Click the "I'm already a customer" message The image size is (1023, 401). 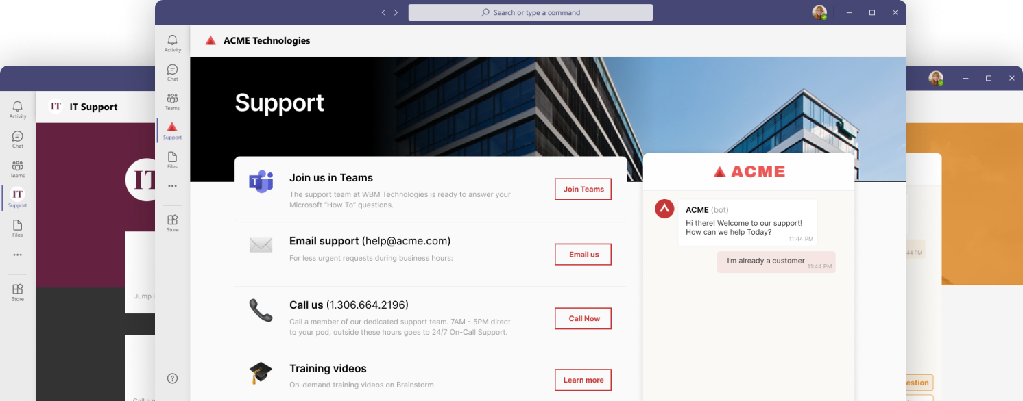(x=776, y=261)
